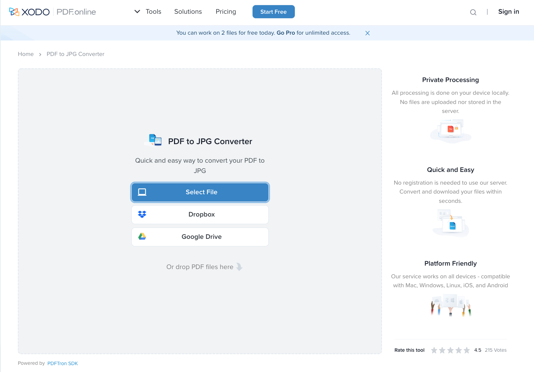Click the Platform Friendly illustration

[450, 305]
